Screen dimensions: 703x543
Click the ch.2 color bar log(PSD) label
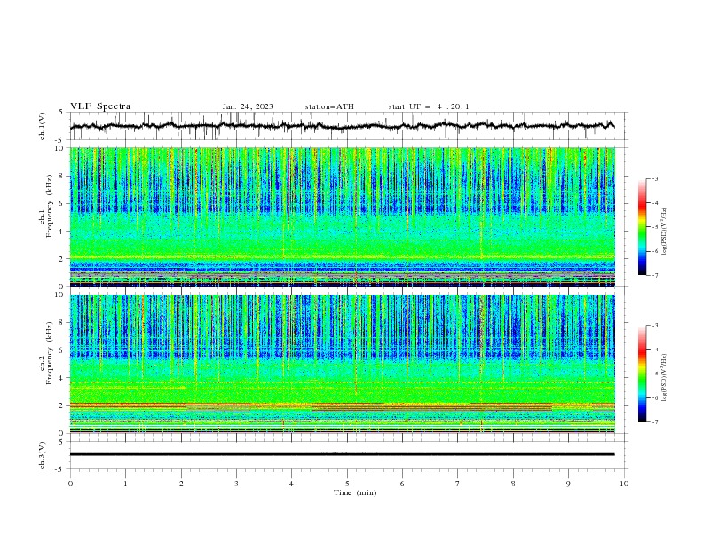665,377
